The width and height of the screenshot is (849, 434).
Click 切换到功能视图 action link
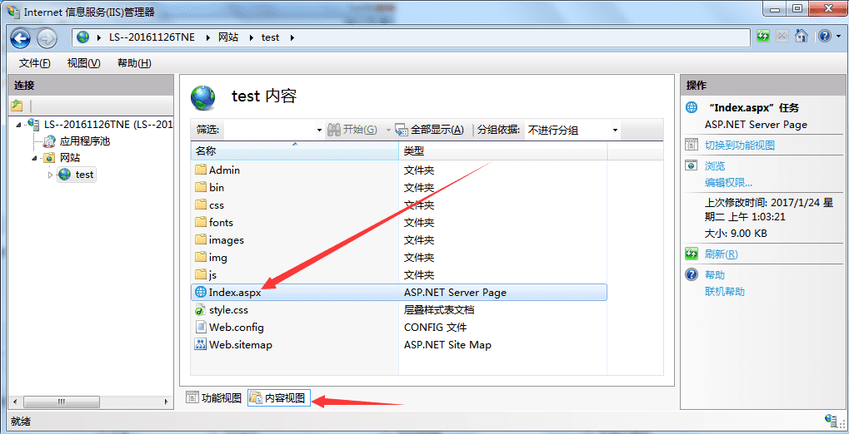click(x=740, y=145)
